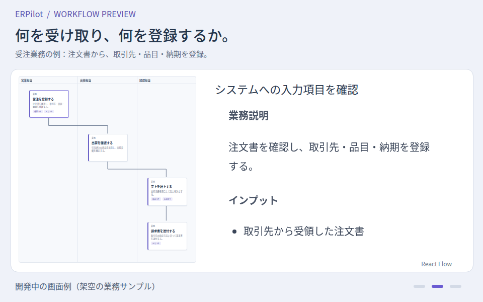Image resolution: width=483 pixels, height=302 pixels.
Task: Click the 取引先から受領した注文書 list item
Action: (x=304, y=231)
